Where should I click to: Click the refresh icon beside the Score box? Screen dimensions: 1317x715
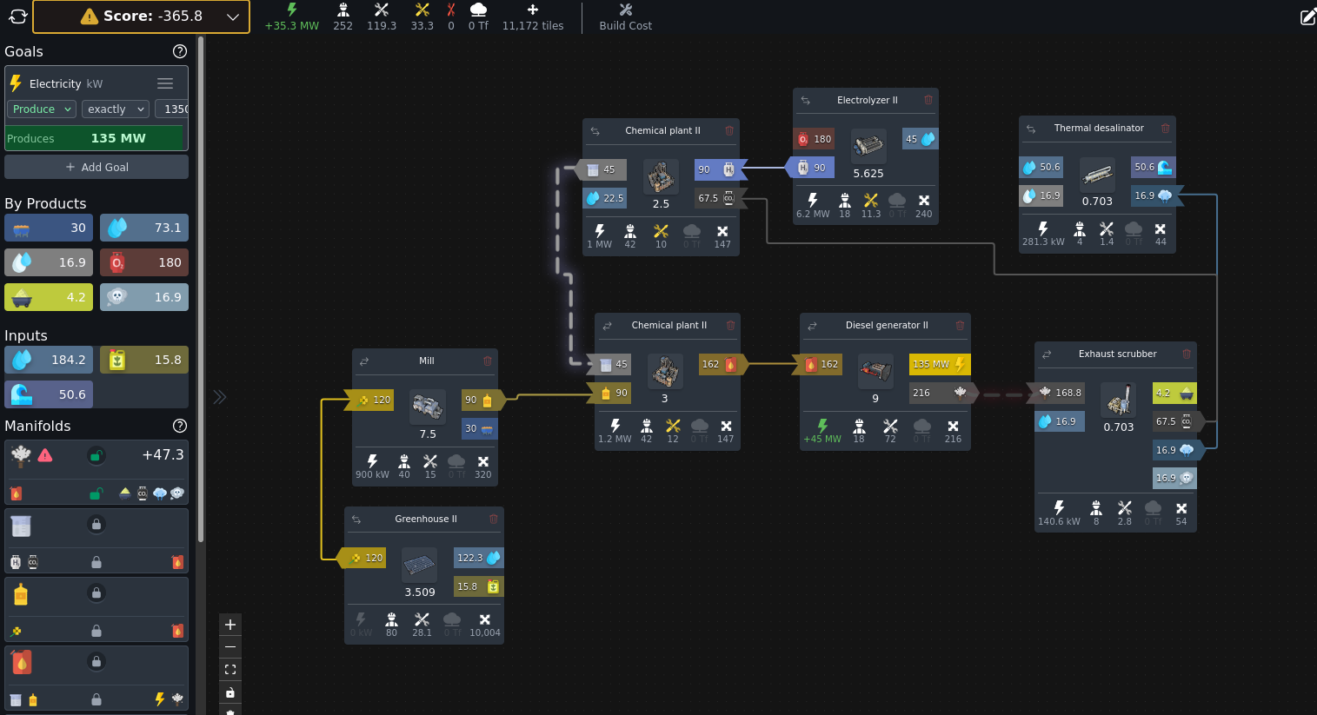[17, 17]
